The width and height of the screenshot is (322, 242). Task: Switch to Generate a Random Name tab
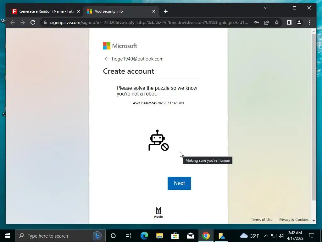pos(46,11)
